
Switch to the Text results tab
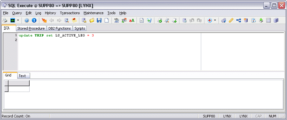tap(23, 76)
